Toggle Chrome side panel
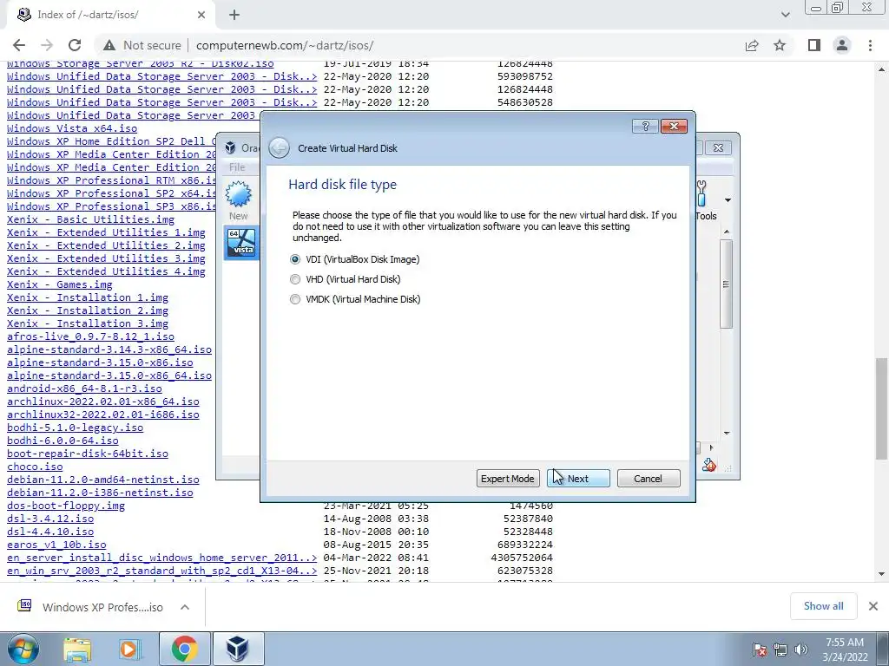 coord(814,45)
